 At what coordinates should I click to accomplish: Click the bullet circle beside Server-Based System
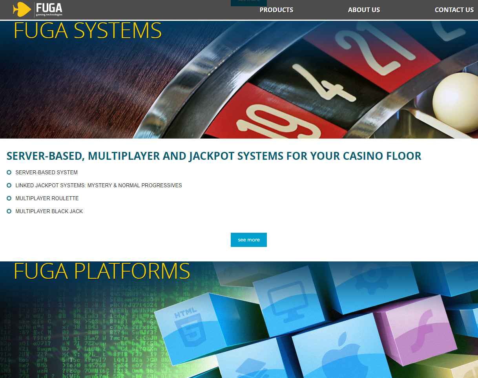pos(9,172)
